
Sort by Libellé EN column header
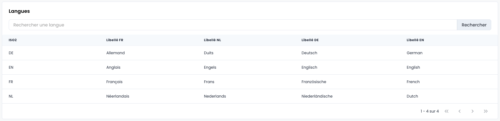tap(415, 40)
